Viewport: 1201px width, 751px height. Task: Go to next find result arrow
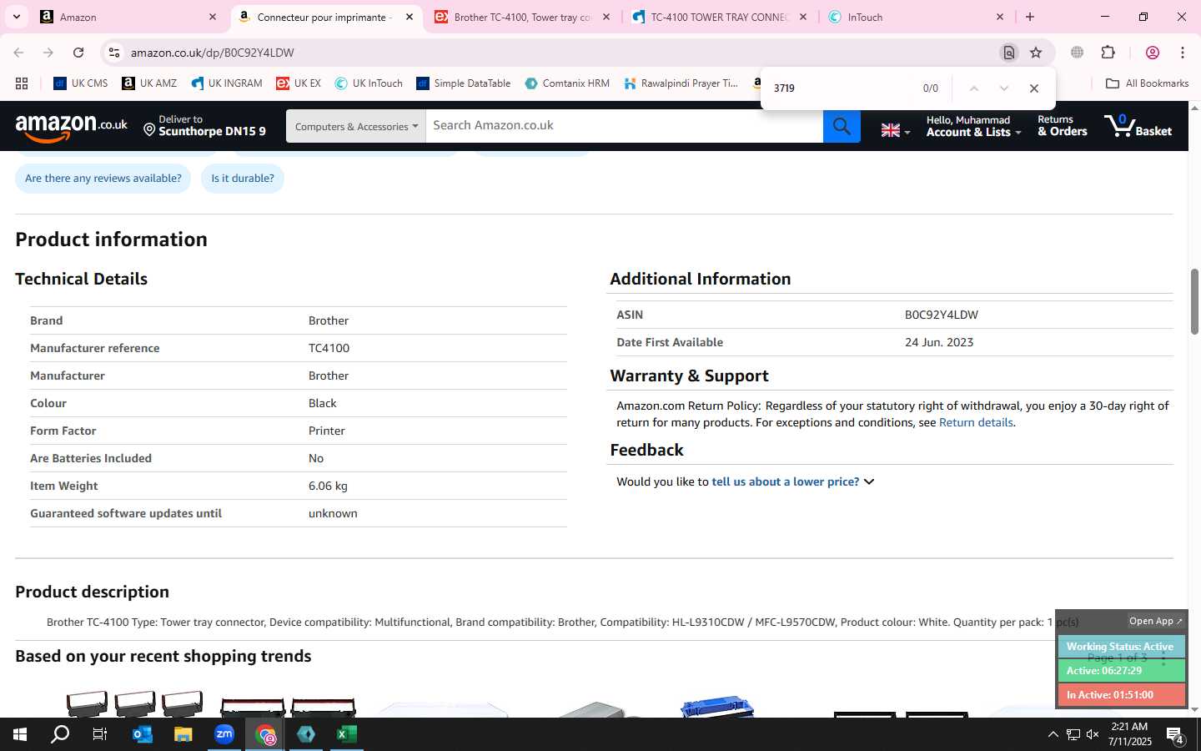click(x=1003, y=88)
